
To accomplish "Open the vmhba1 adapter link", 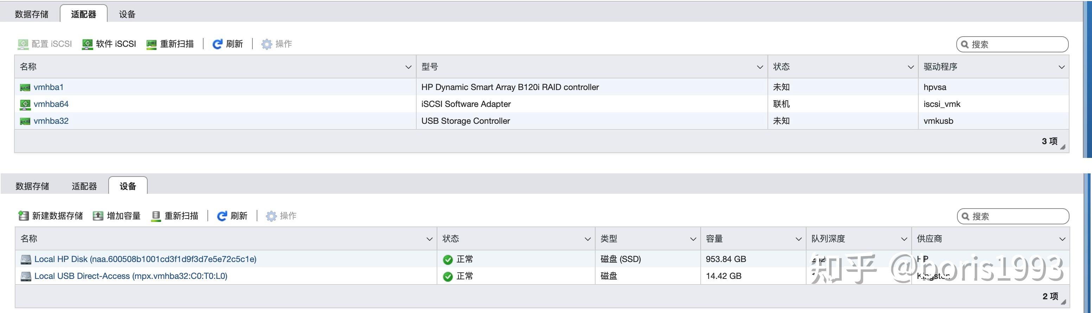I will (x=49, y=87).
